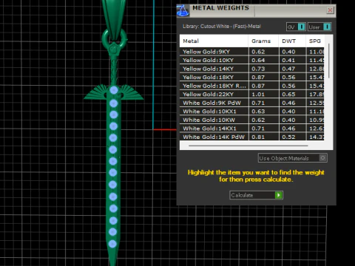The width and height of the screenshot is (355, 266).
Task: Click DWT value 0.41 for Yellow Gold:10KY
Action: click(288, 61)
